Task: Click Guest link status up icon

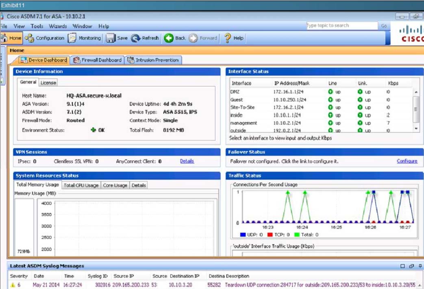Action: pyautogui.click(x=360, y=100)
